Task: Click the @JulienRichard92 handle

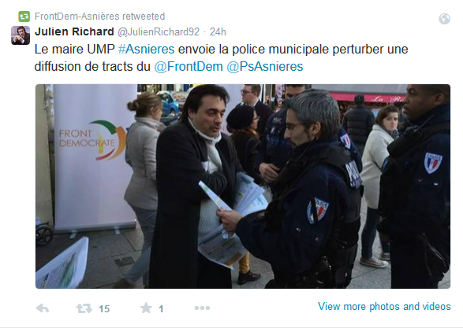Action: (159, 31)
